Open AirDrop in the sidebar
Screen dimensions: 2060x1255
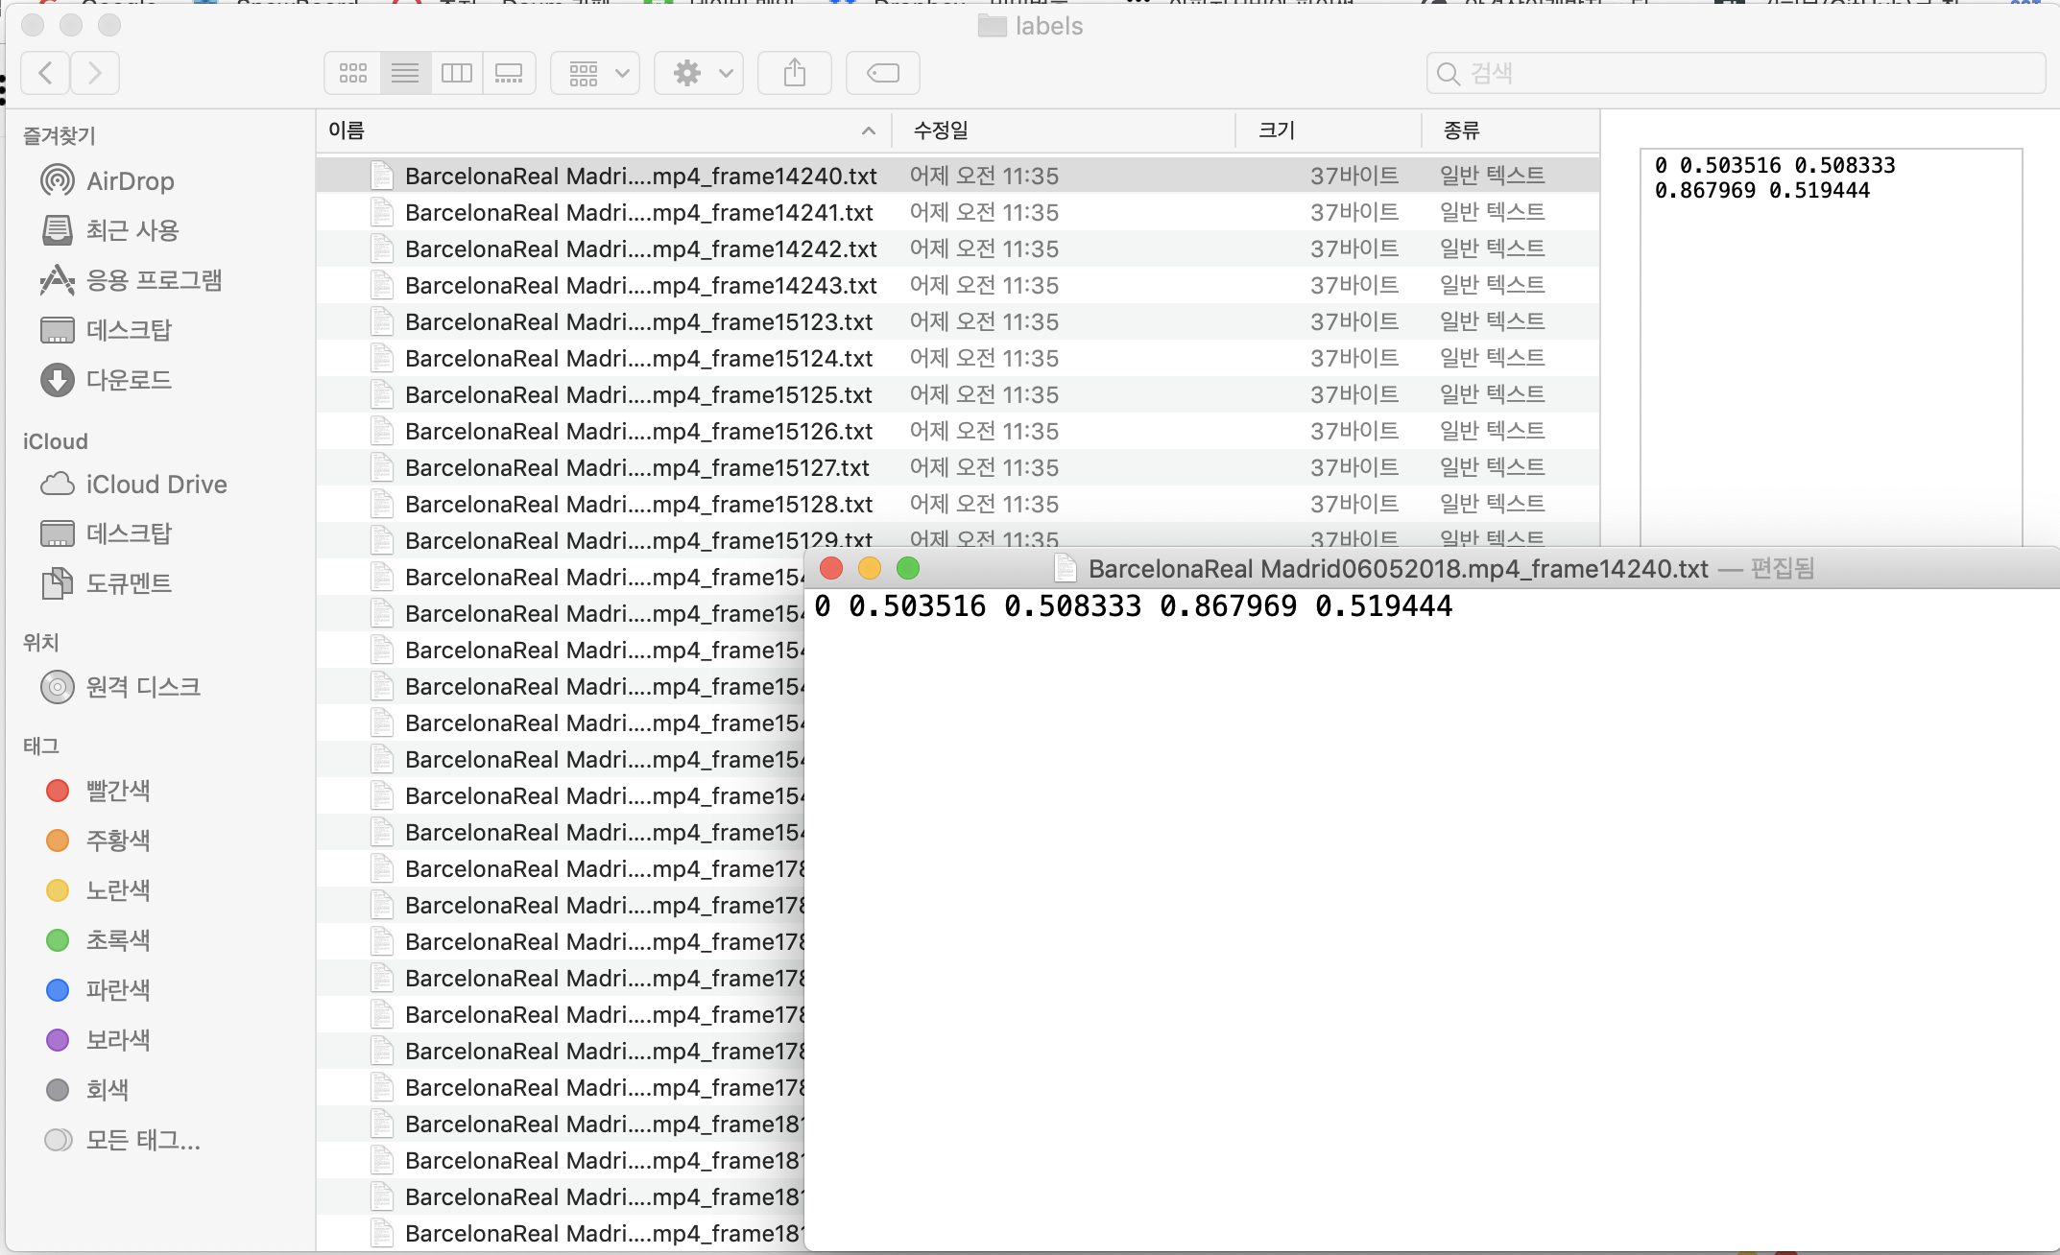coord(130,181)
